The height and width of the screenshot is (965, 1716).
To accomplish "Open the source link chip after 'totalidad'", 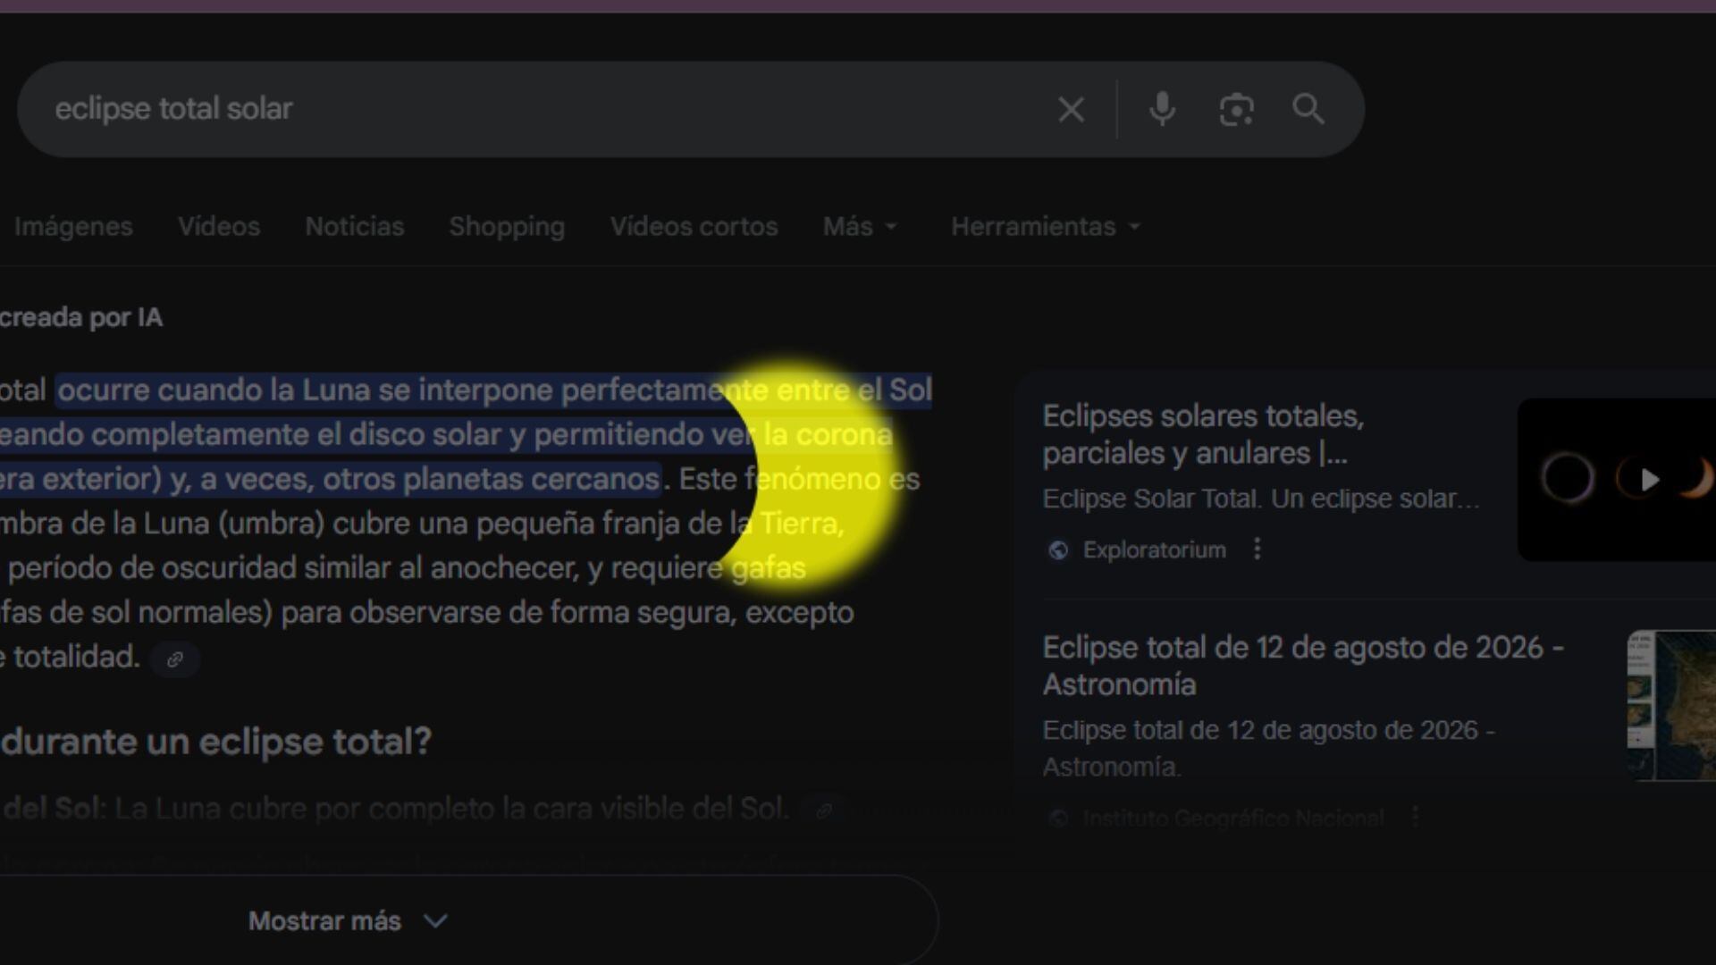I will (x=175, y=659).
